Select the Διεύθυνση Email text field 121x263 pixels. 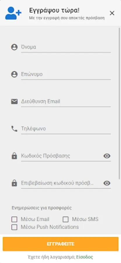[66, 101]
